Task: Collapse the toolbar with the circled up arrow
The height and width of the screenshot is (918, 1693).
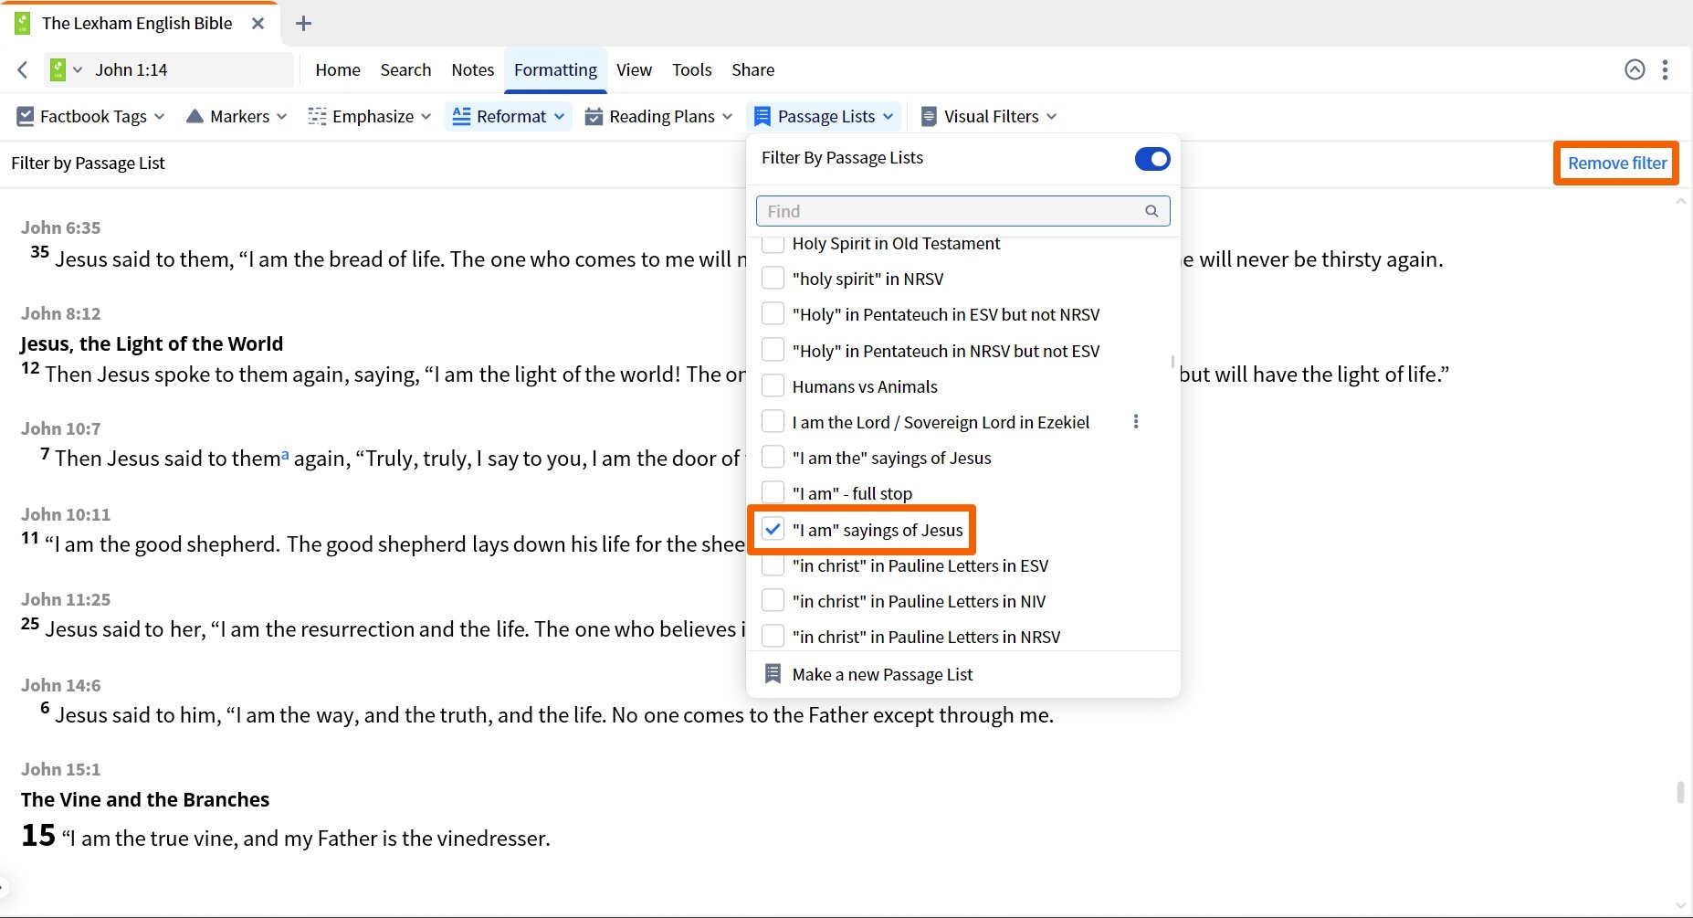Action: point(1635,69)
